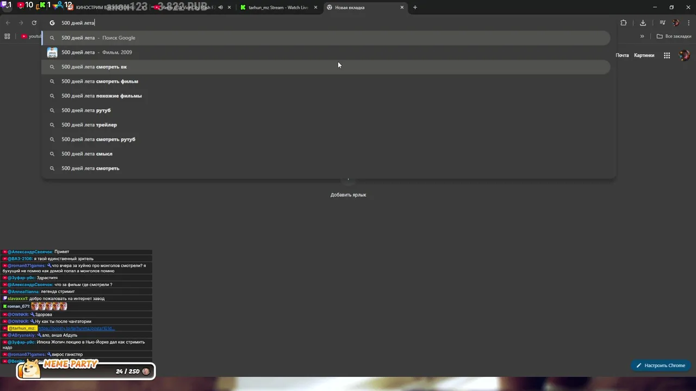The height and width of the screenshot is (391, 696).
Task: Choose suggestion 500 дней лета рутуб
Action: tap(326, 110)
